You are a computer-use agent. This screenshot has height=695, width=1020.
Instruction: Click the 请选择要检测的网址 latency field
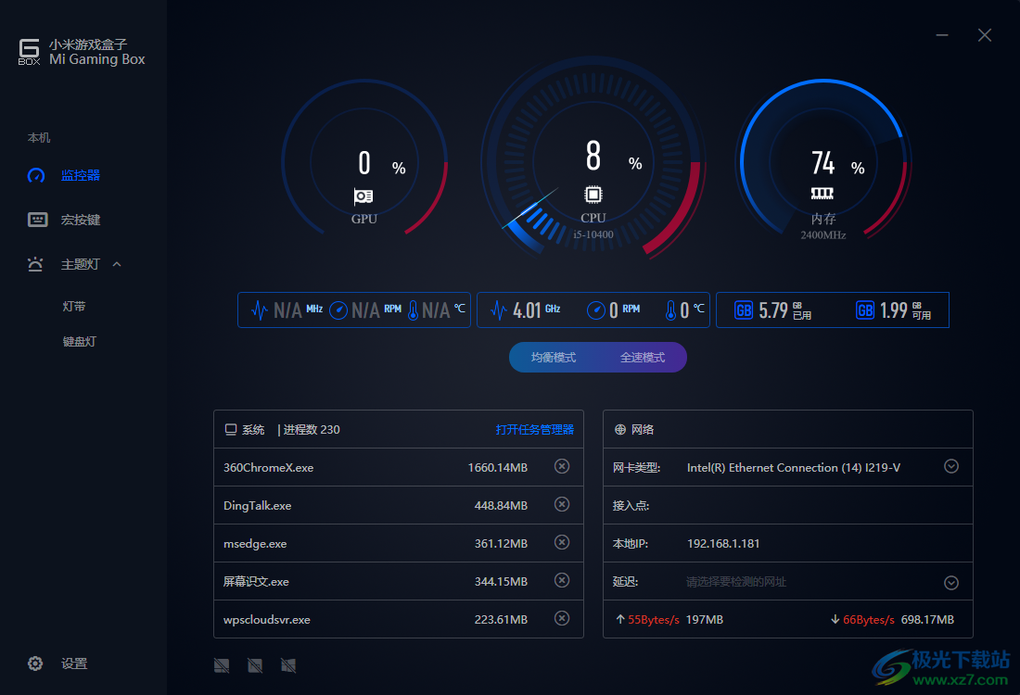pyautogui.click(x=736, y=582)
